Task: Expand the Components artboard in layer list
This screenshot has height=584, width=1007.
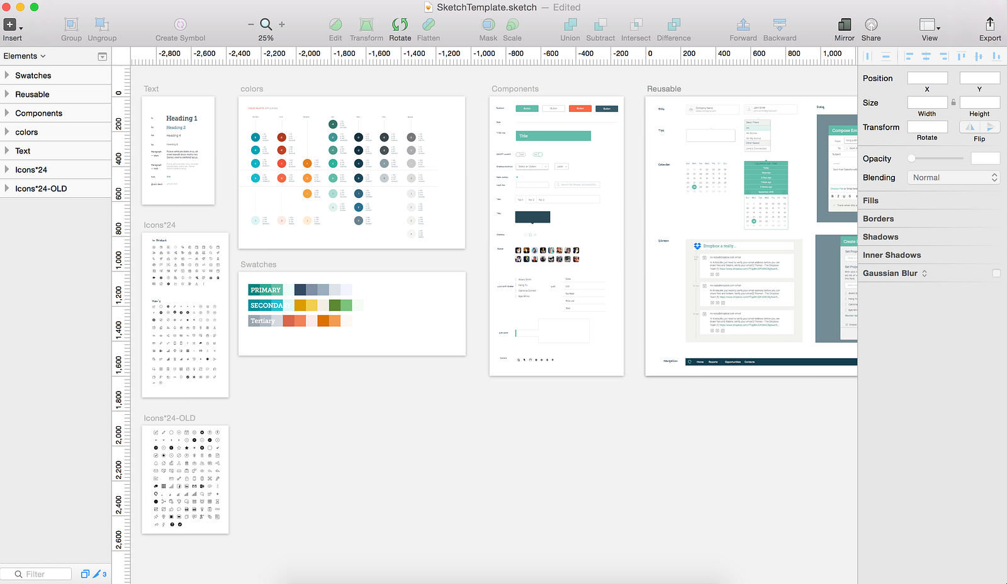Action: coord(7,113)
